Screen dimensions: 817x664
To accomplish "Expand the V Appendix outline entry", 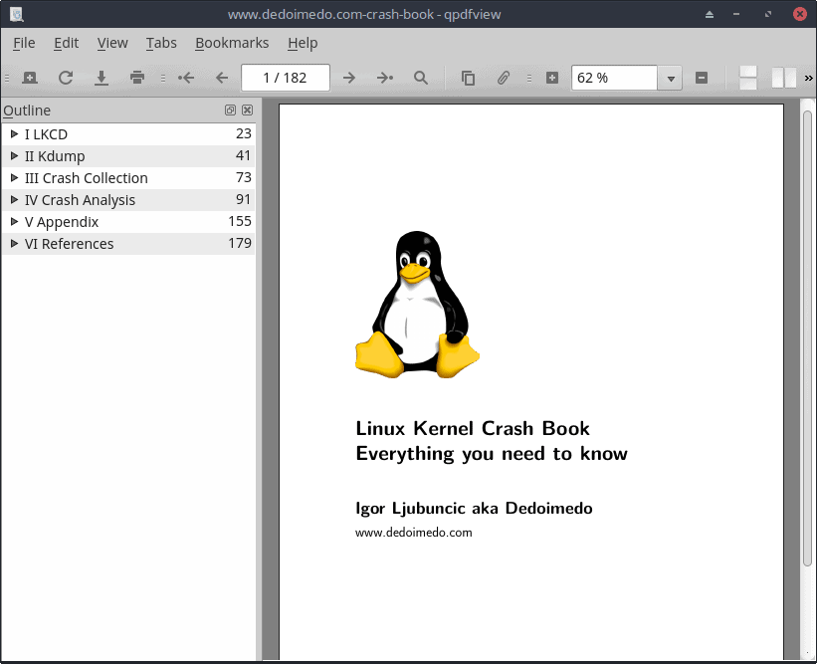I will click(x=15, y=222).
